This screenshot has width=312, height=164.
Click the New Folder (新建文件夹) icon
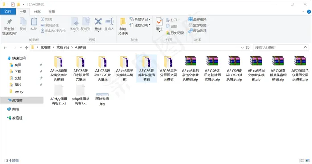[123, 22]
